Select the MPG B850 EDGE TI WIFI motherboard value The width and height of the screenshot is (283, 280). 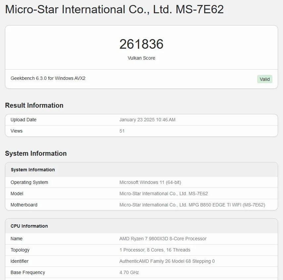tap(192, 205)
